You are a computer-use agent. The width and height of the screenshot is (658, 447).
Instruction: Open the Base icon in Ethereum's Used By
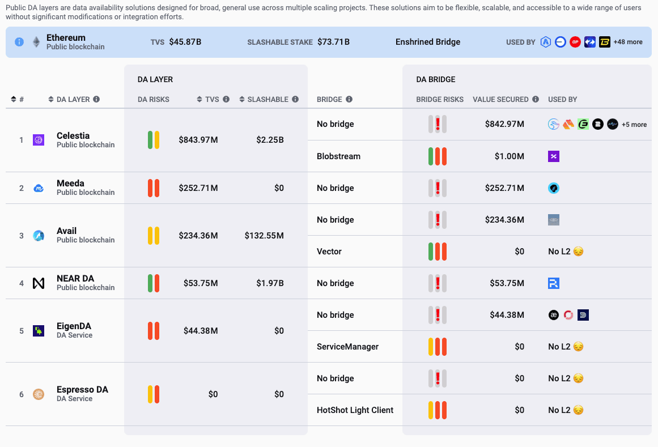[560, 42]
